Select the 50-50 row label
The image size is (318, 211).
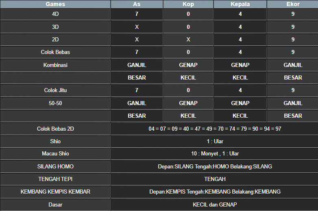point(55,103)
